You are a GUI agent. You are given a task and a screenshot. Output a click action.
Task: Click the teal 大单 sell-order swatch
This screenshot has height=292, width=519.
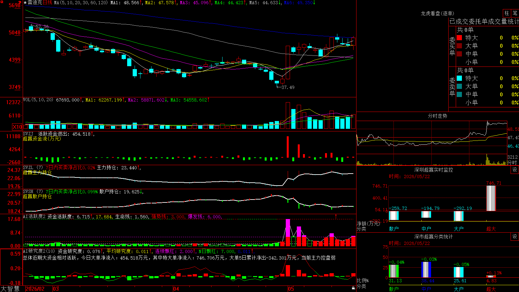(459, 86)
